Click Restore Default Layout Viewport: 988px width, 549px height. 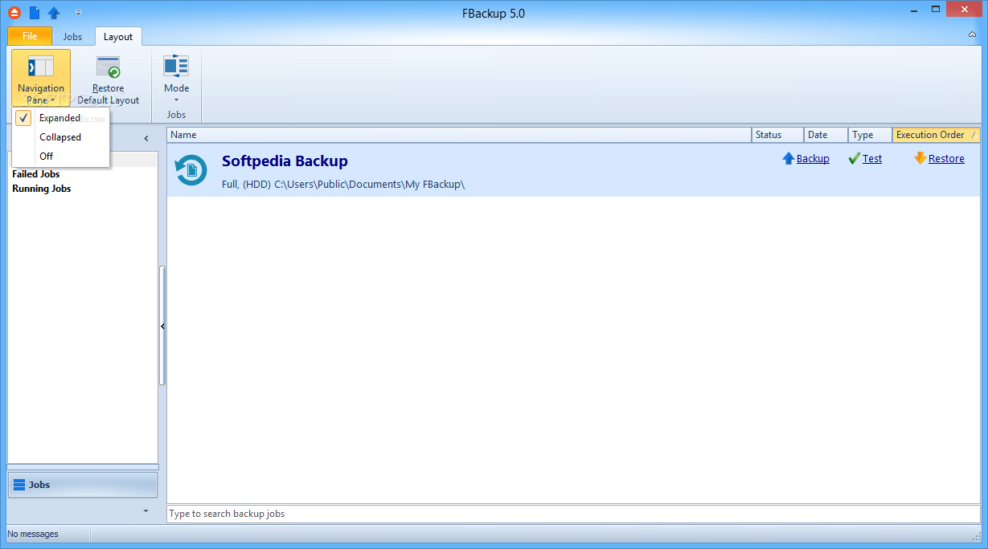pos(108,78)
